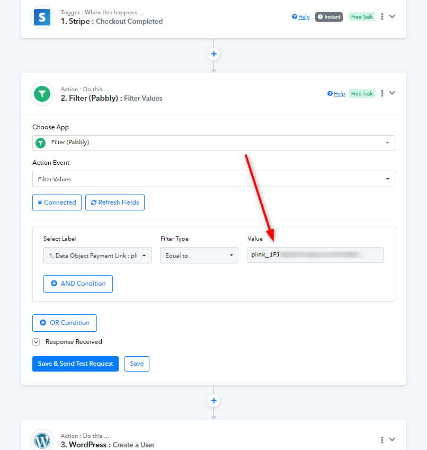Collapse the Stripe trigger step chevron
This screenshot has width=427, height=450.
(x=392, y=16)
